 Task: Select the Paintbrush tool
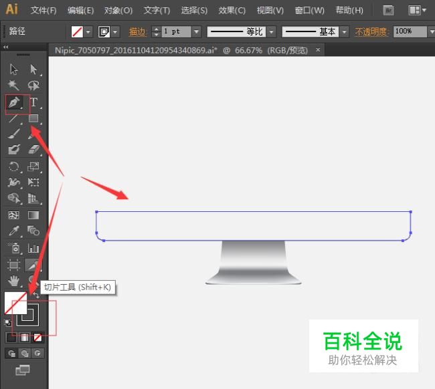click(x=14, y=134)
